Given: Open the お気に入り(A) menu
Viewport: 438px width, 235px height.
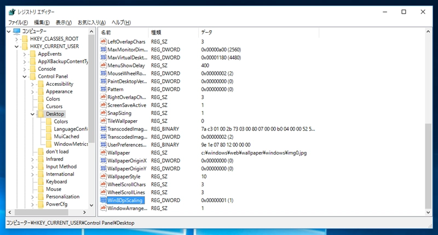Looking at the screenshot, I should [x=91, y=22].
